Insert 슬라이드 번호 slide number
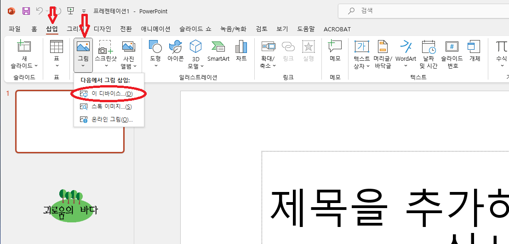 tap(452, 47)
